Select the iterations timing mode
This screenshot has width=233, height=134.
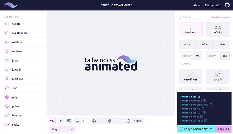[190, 29]
